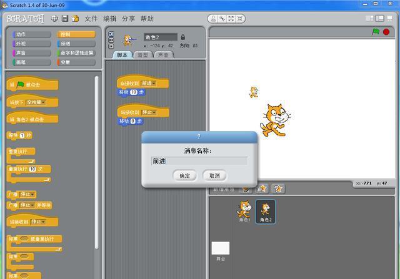This screenshot has width=400, height=279.
Task: Open the 分享 menu
Action: tap(128, 19)
